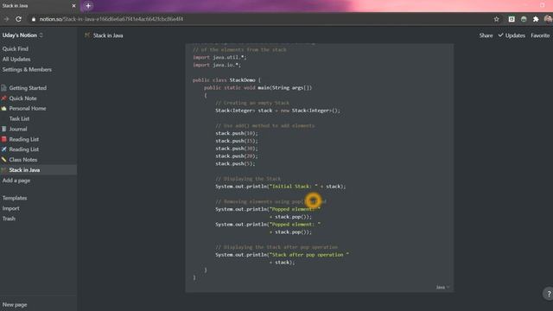Open the Quick Note page

23,98
